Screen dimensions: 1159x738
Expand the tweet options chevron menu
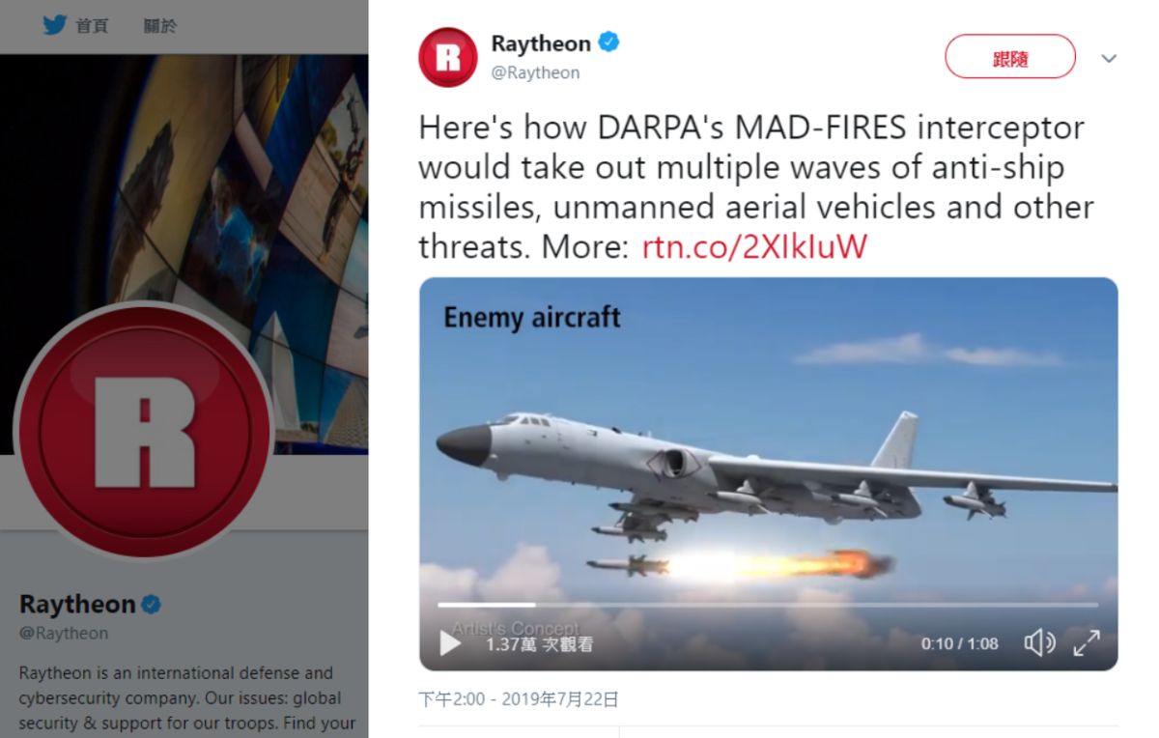(x=1109, y=58)
